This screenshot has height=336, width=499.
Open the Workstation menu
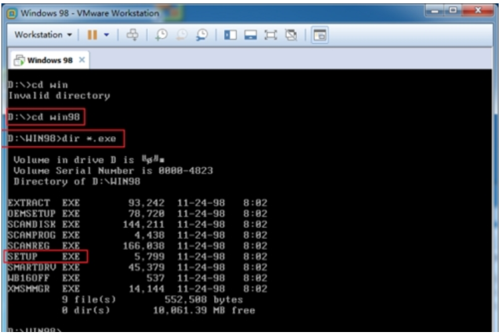[42, 34]
